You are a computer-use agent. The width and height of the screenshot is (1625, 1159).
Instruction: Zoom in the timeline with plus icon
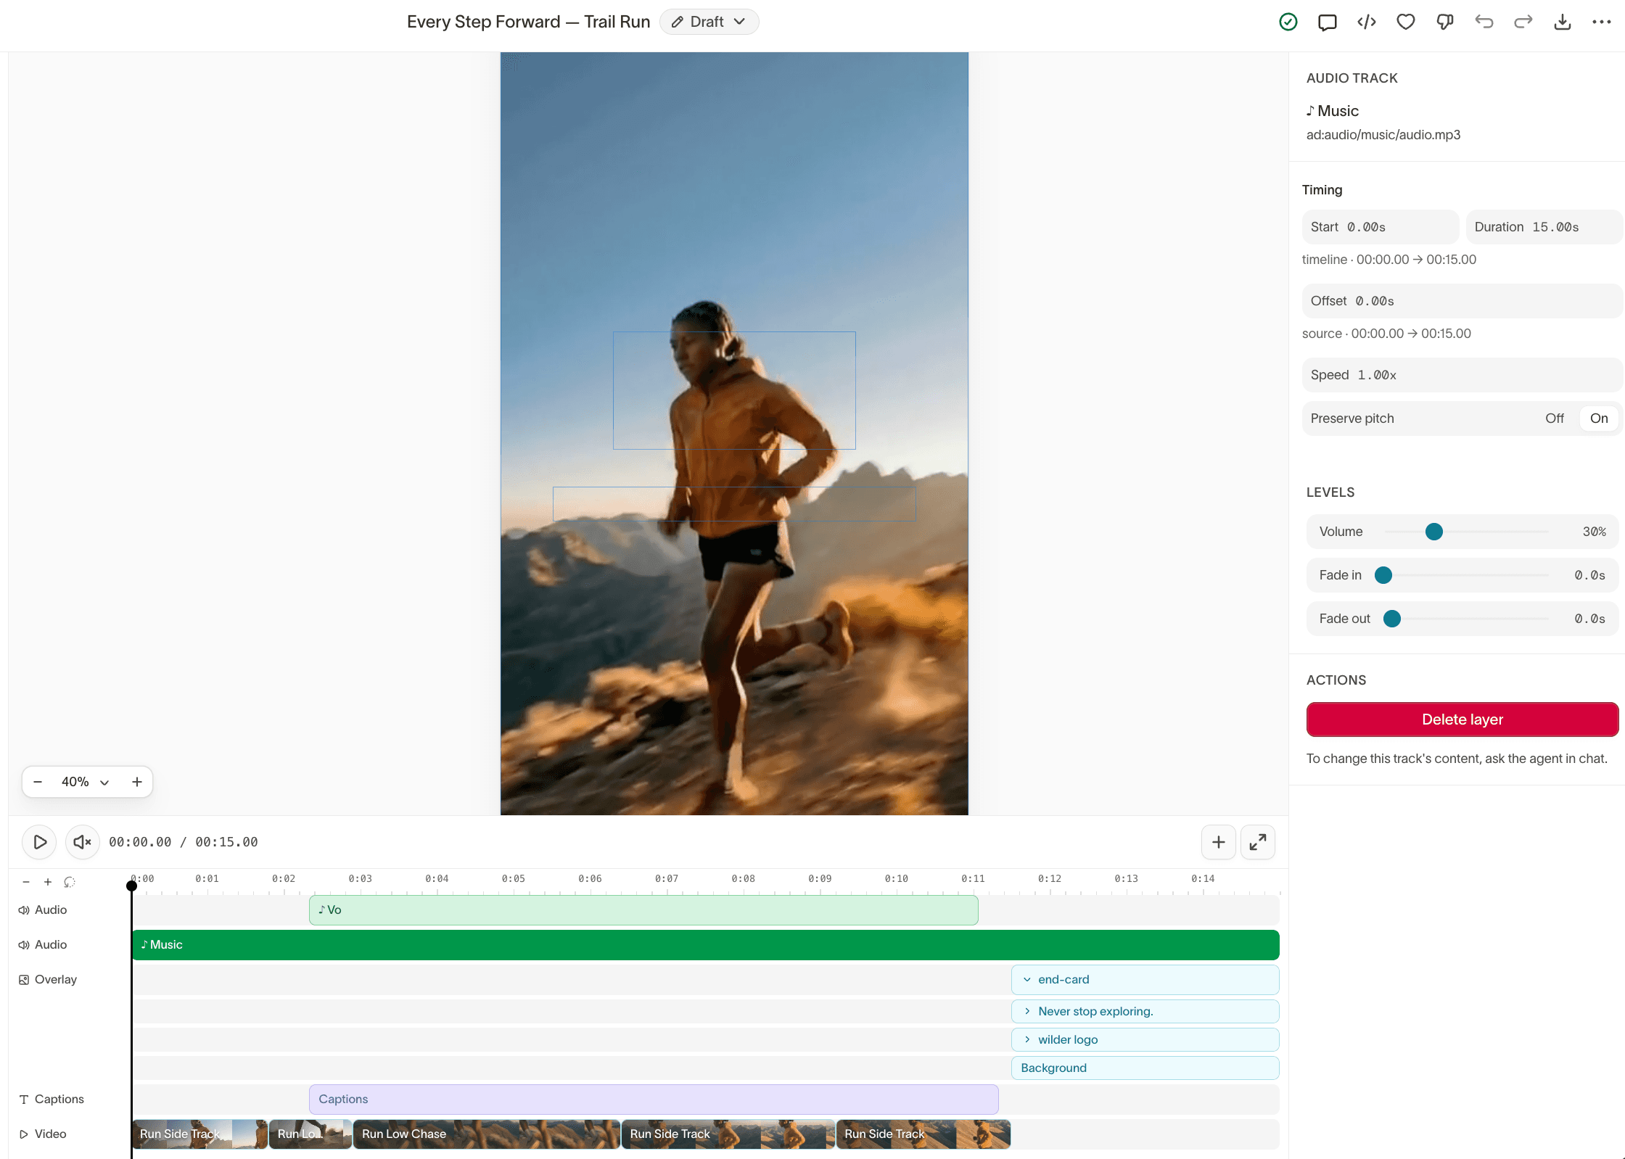pos(48,882)
